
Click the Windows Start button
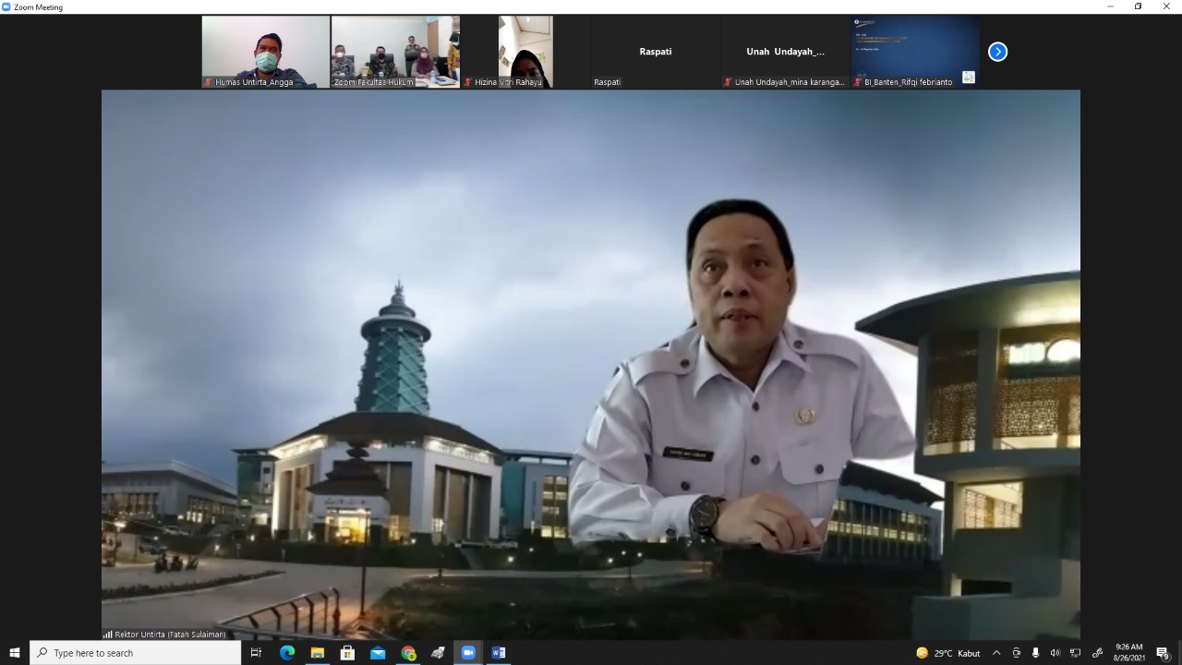coord(14,653)
